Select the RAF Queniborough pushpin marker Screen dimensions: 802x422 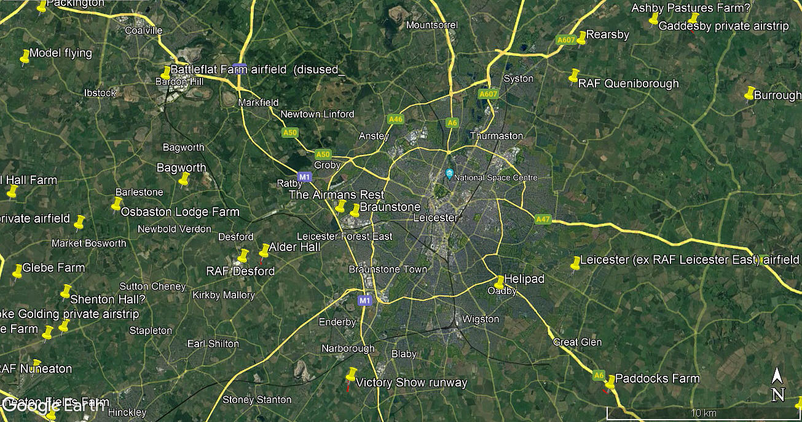[573, 76]
